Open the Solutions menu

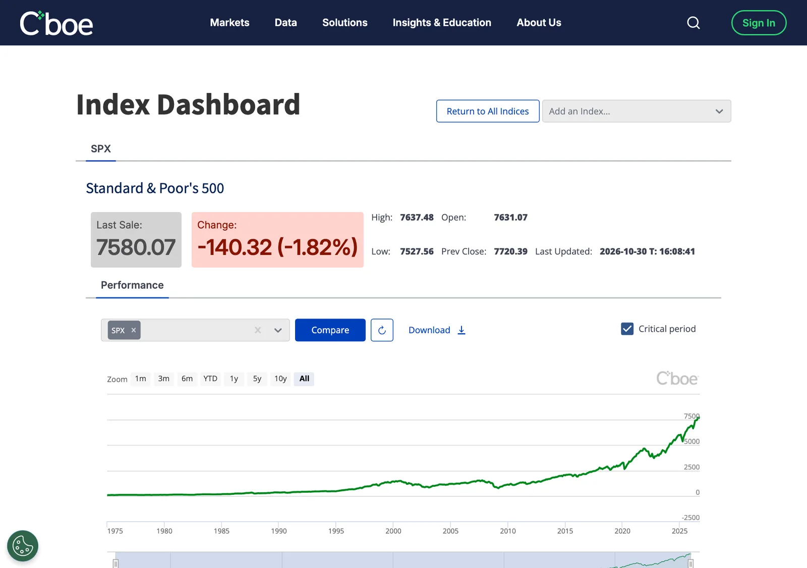click(x=345, y=23)
